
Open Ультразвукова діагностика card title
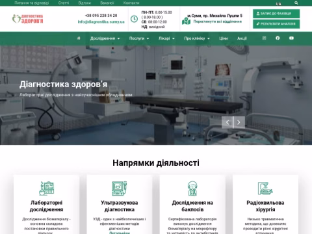click(x=120, y=206)
